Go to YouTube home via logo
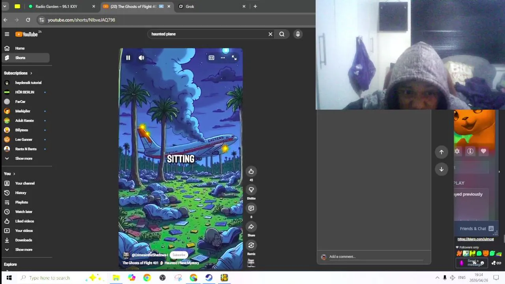Viewport: 505px width, 284px height. click(26, 34)
